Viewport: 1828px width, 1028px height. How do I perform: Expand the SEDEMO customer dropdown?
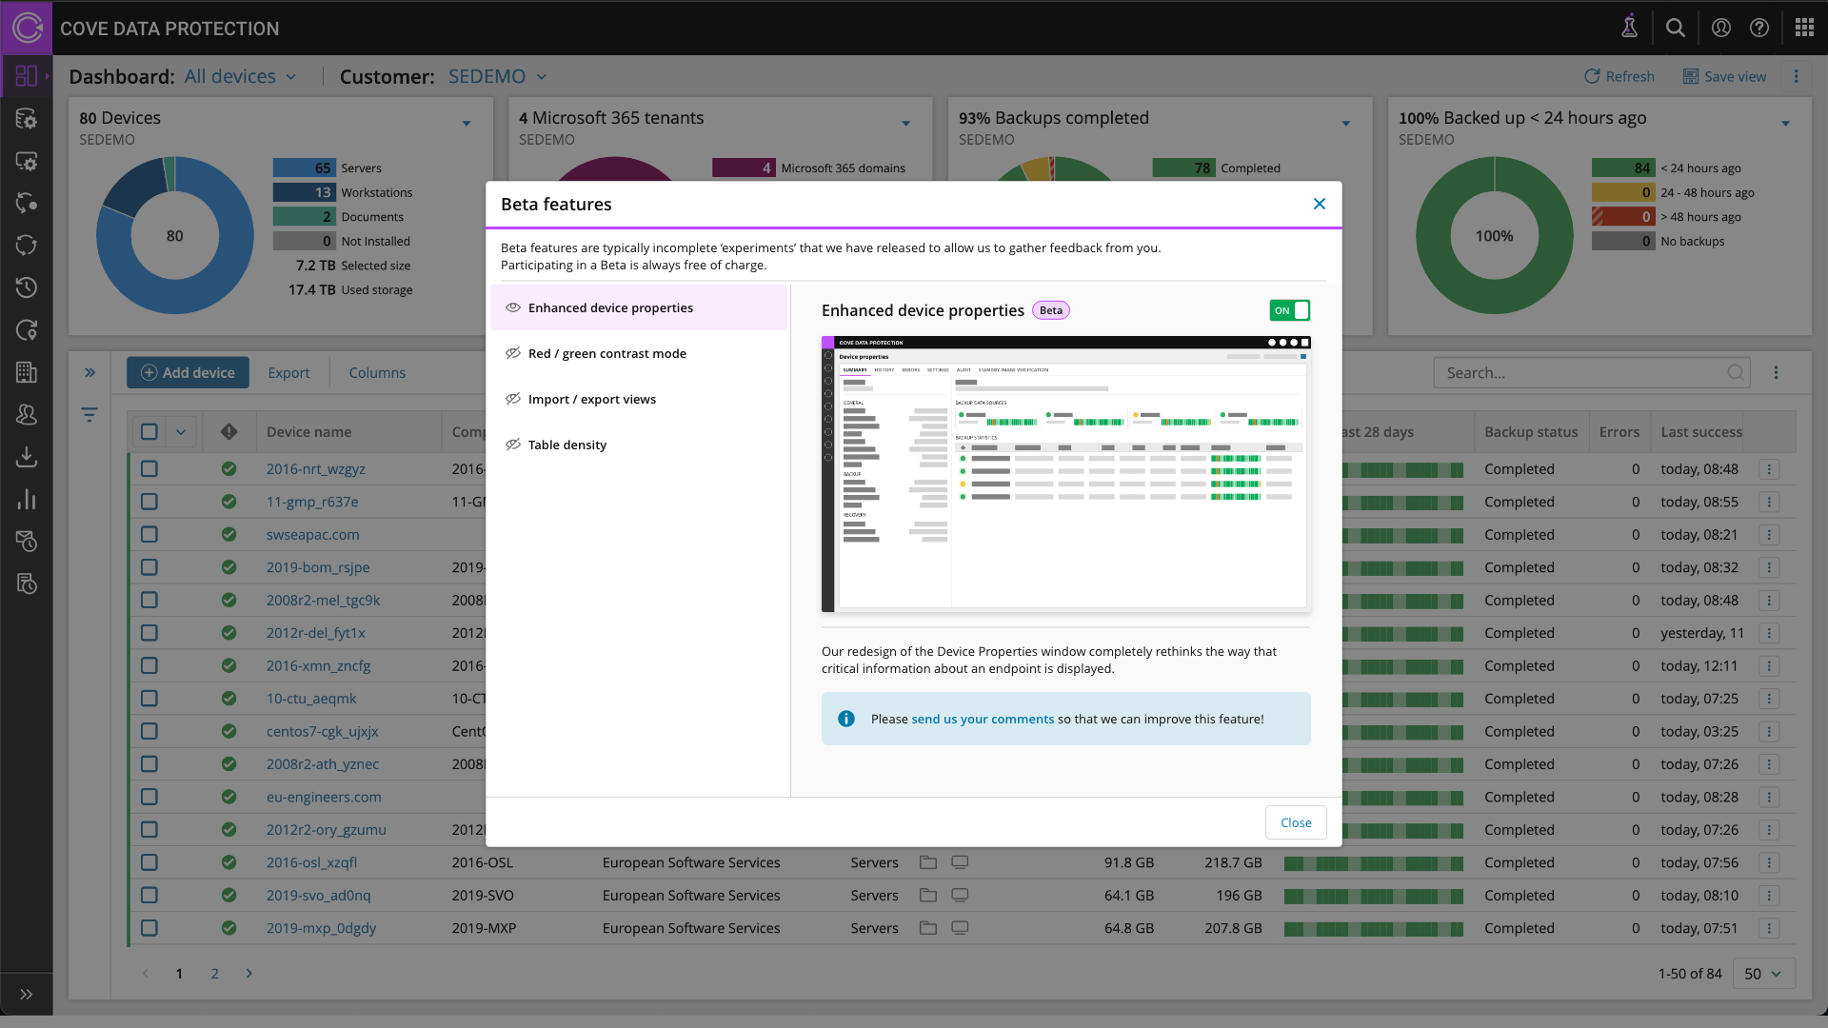pos(497,77)
